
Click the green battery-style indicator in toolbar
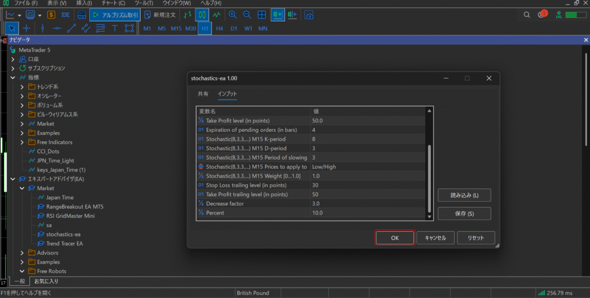pyautogui.click(x=576, y=15)
